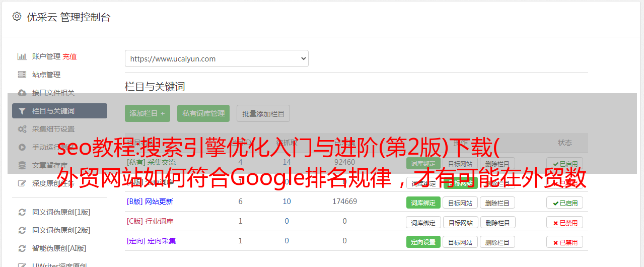Open 私有词库管理 button

tap(203, 113)
